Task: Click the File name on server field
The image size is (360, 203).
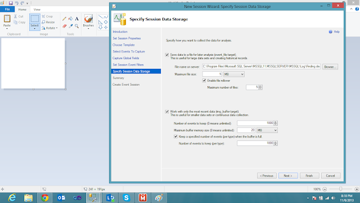Action: click(x=261, y=67)
